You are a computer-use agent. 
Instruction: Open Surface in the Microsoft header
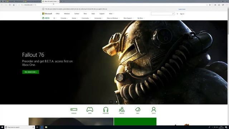coord(77,14)
